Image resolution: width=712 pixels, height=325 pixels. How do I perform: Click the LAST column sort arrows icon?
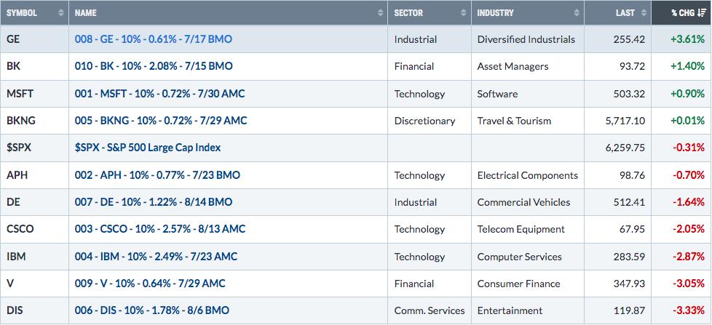[644, 13]
